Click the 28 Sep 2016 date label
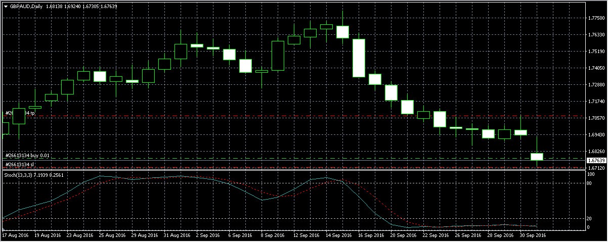608x242 pixels. (502, 235)
